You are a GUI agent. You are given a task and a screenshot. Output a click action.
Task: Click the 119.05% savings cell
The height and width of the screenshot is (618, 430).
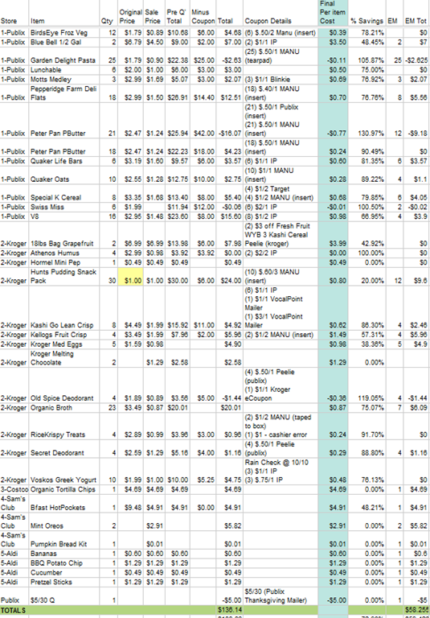click(x=367, y=385)
